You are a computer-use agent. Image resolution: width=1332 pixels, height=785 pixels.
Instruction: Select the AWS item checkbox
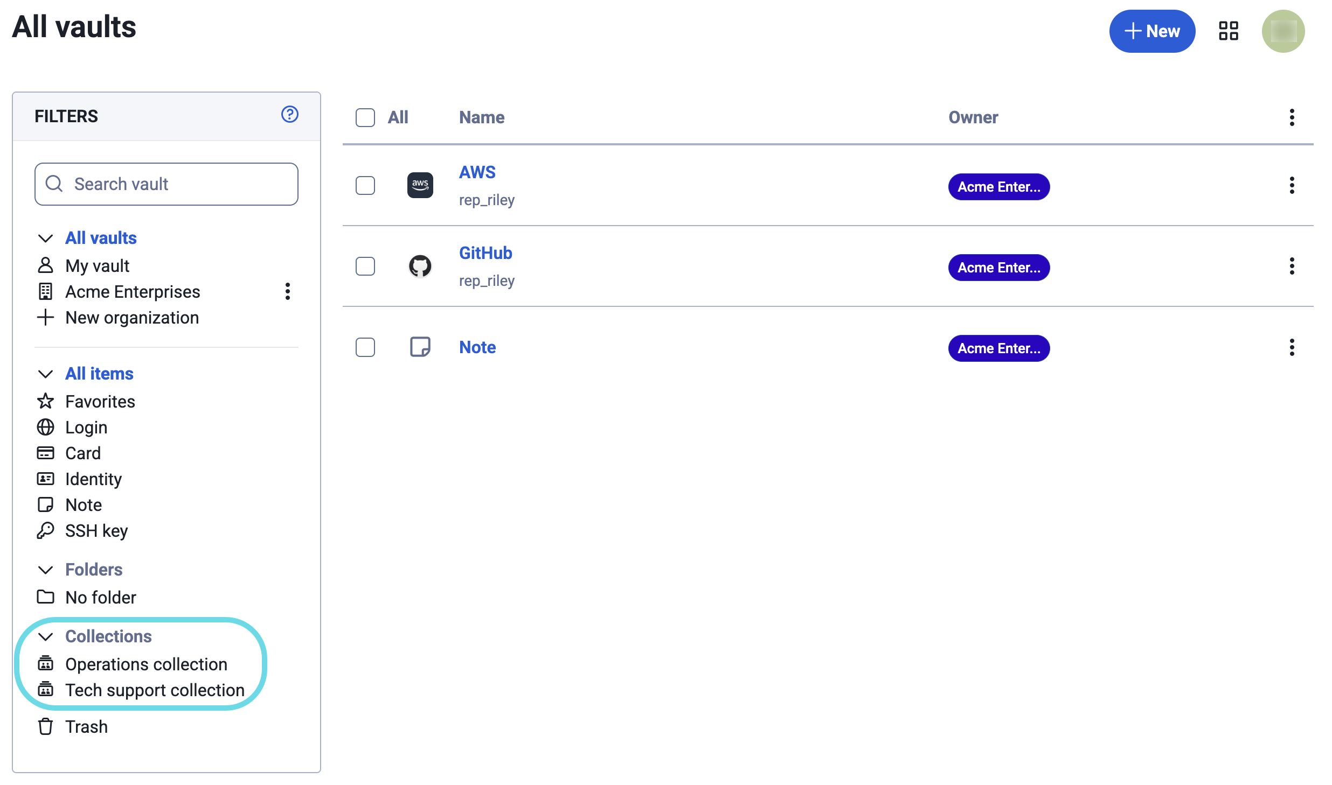click(x=365, y=185)
